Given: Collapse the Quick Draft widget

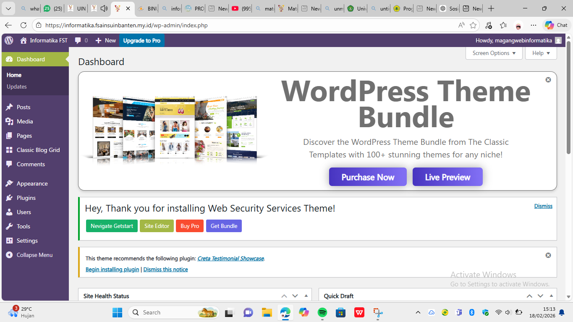Looking at the screenshot, I should coord(551,296).
